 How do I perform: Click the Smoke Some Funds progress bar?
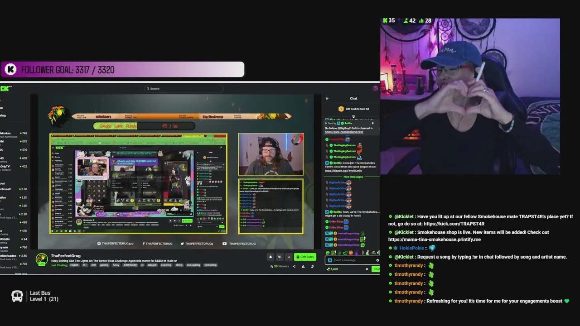[x=144, y=126]
